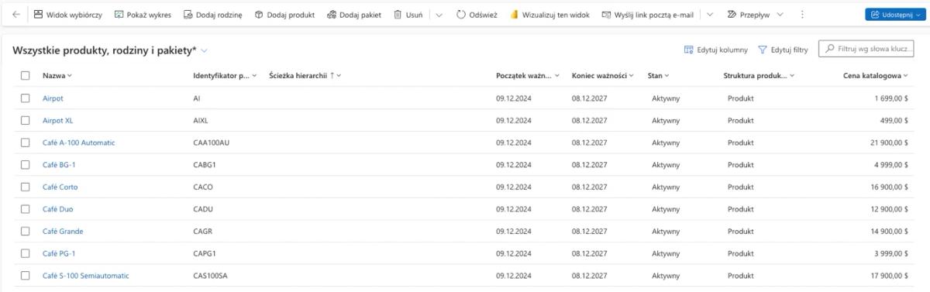
Task: Click Dodaj rodzinę command
Action: click(212, 15)
